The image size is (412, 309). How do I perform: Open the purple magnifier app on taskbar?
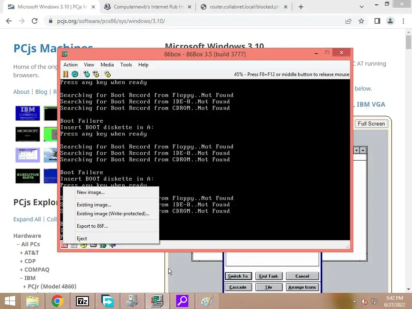click(x=182, y=301)
